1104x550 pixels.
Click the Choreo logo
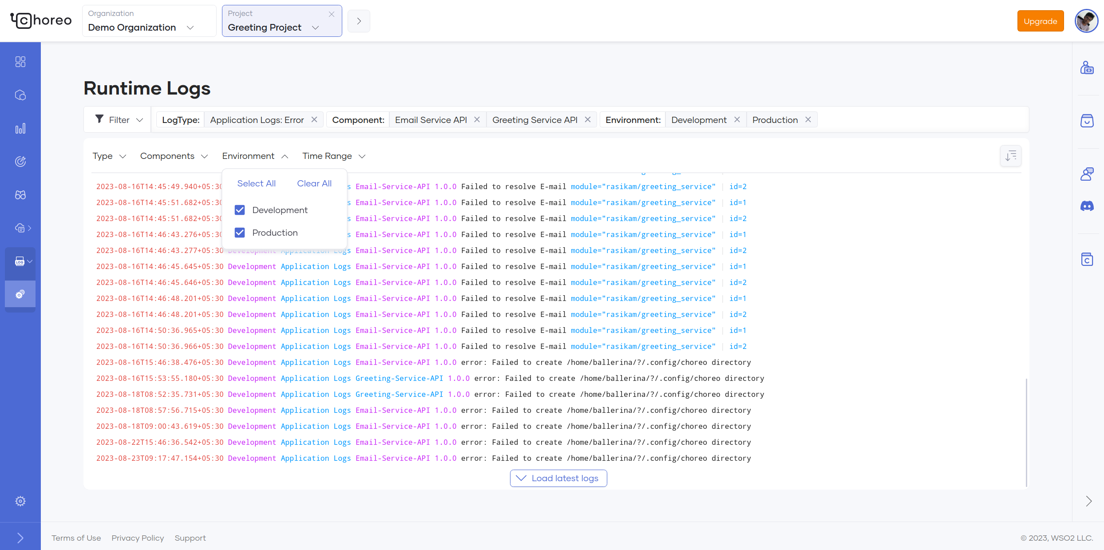pyautogui.click(x=41, y=20)
